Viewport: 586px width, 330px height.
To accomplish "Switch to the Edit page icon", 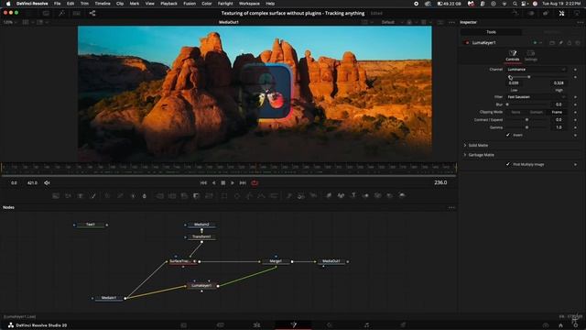I will pyautogui.click(x=256, y=324).
